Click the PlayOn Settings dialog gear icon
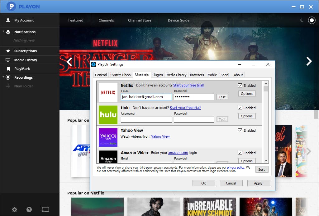 pyautogui.click(x=93, y=64)
